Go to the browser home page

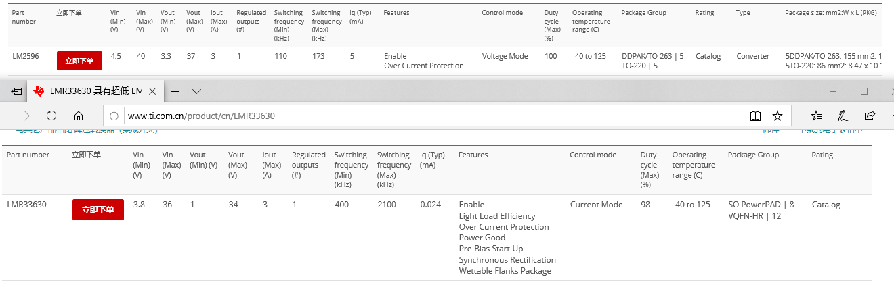[x=79, y=116]
